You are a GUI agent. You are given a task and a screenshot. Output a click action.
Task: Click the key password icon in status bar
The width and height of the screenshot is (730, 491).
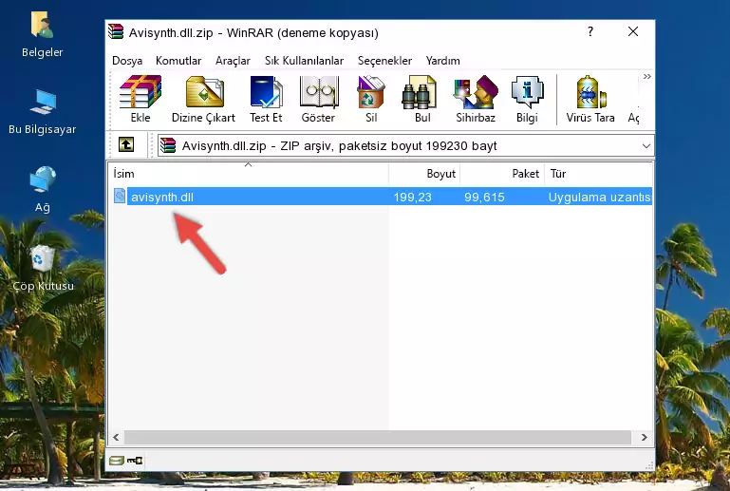click(135, 461)
